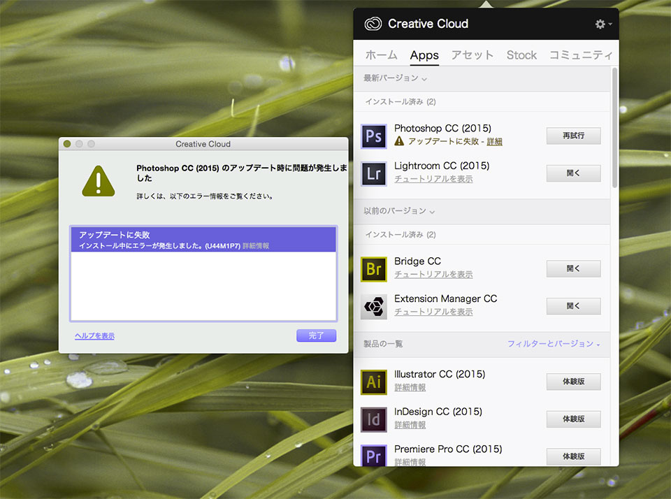Open 詳細情報 link under Illustrator CC (2015)
The image size is (671, 499).
(x=410, y=387)
